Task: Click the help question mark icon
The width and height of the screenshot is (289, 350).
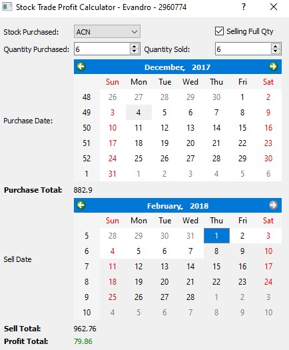Action: click(244, 7)
